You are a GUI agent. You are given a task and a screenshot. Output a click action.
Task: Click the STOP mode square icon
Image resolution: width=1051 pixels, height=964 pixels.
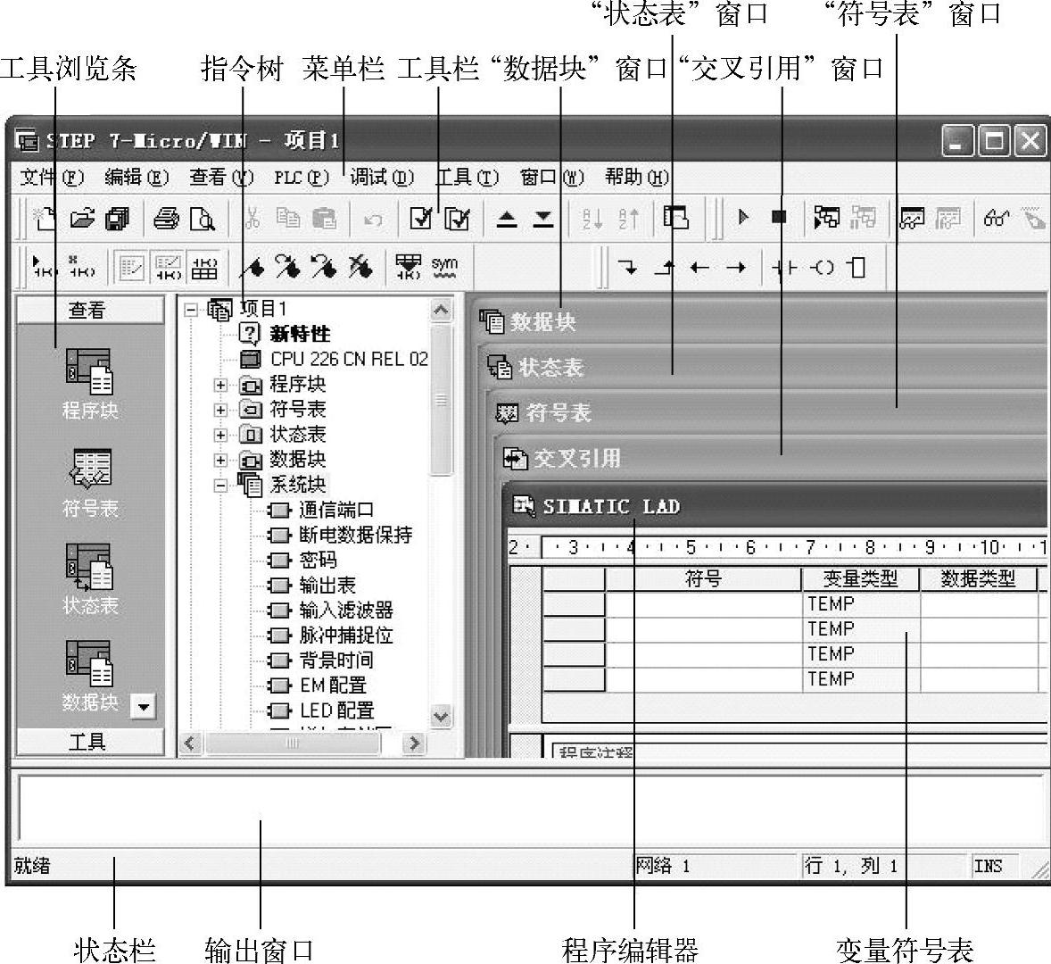pyautogui.click(x=778, y=217)
